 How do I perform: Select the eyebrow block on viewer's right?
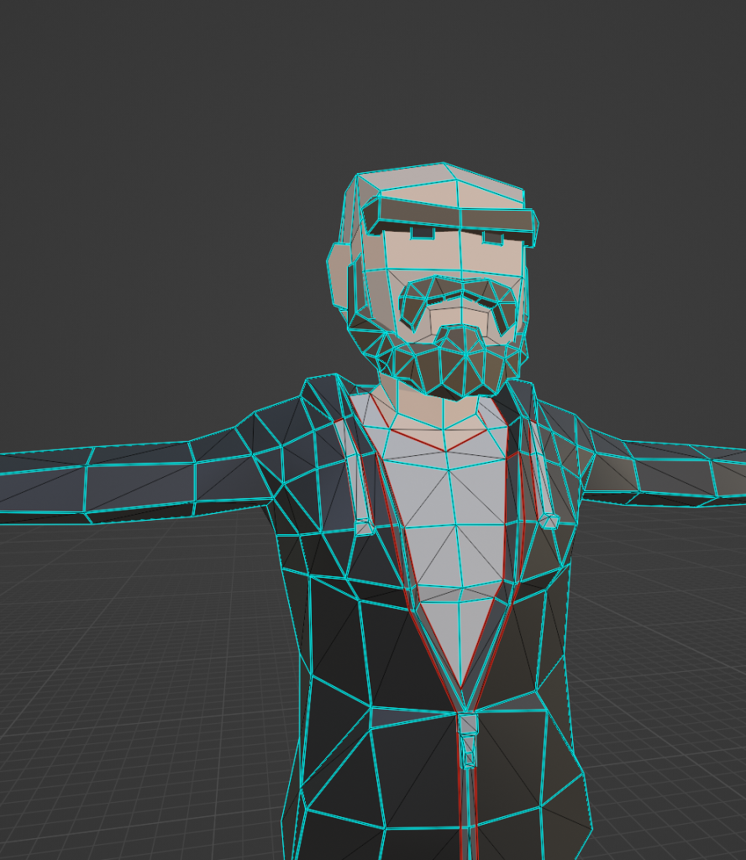(492, 239)
